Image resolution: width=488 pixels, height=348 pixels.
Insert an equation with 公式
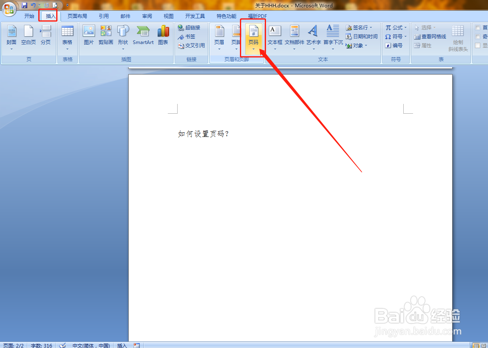[x=395, y=27]
